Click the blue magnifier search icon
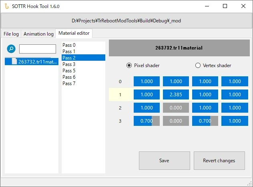Image resolution: width=253 pixels, height=187 pixels. [x=11, y=49]
